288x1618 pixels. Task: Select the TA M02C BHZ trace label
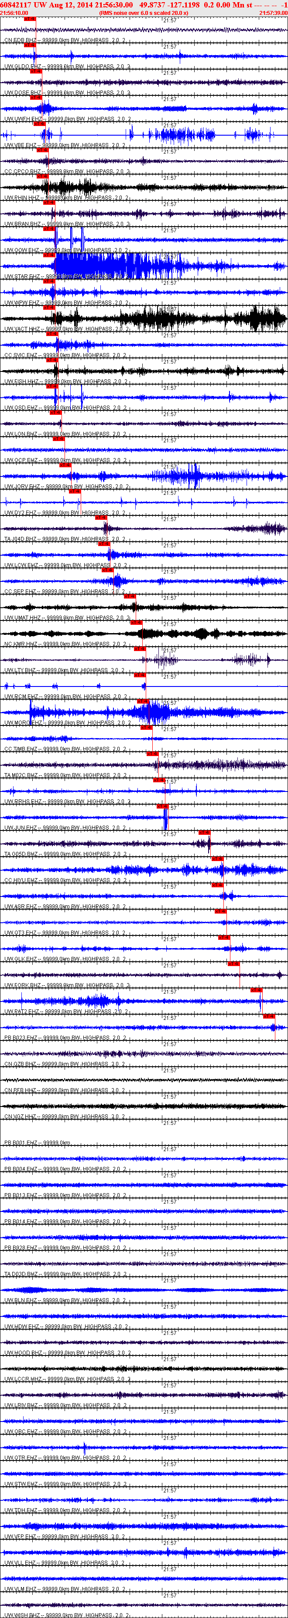66,776
